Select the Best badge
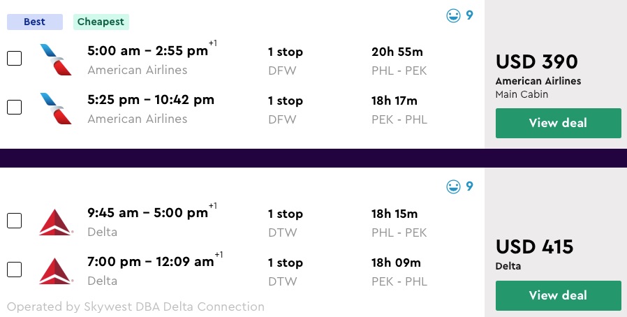Screen dimensions: 627x317 (35, 22)
